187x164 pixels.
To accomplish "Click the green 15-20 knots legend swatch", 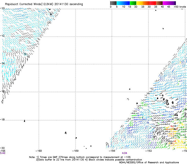I will 133,3.
